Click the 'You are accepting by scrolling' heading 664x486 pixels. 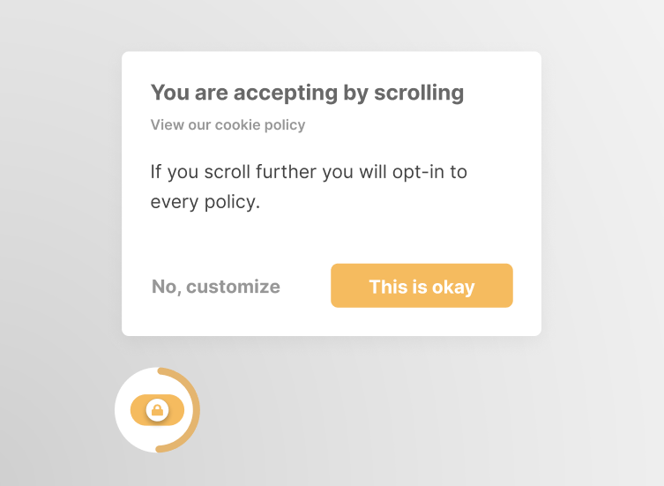pos(308,93)
